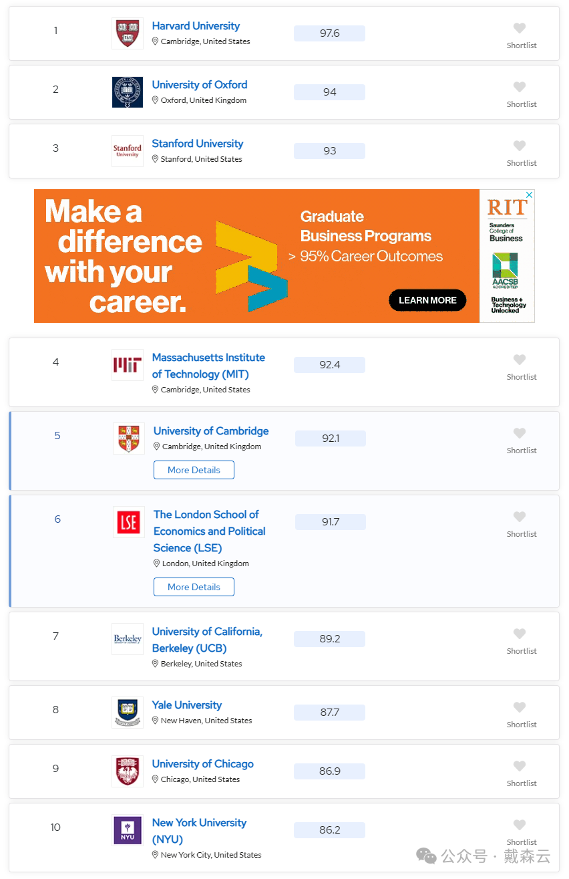This screenshot has width=569, height=879.
Task: Open More Details for University of Cambridge
Action: 194,470
